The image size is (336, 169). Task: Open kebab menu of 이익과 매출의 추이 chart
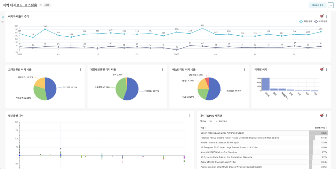(327, 16)
